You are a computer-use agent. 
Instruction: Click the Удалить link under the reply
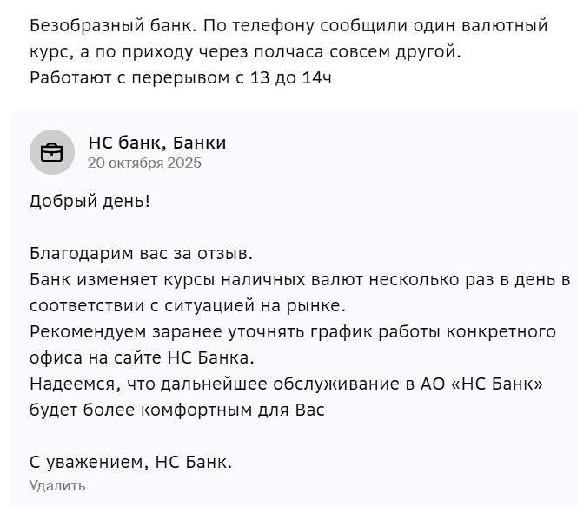(x=57, y=485)
